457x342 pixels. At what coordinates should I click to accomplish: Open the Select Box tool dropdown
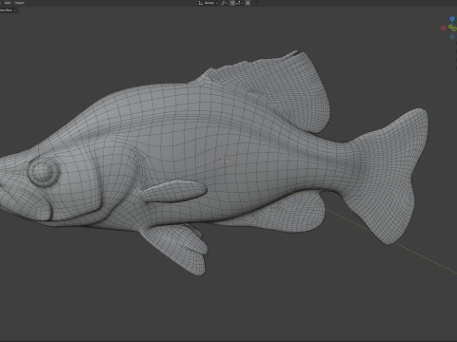point(8,10)
